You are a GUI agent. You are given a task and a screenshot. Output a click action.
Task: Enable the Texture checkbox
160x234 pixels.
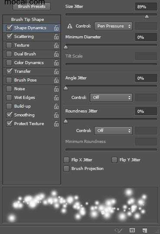9,45
